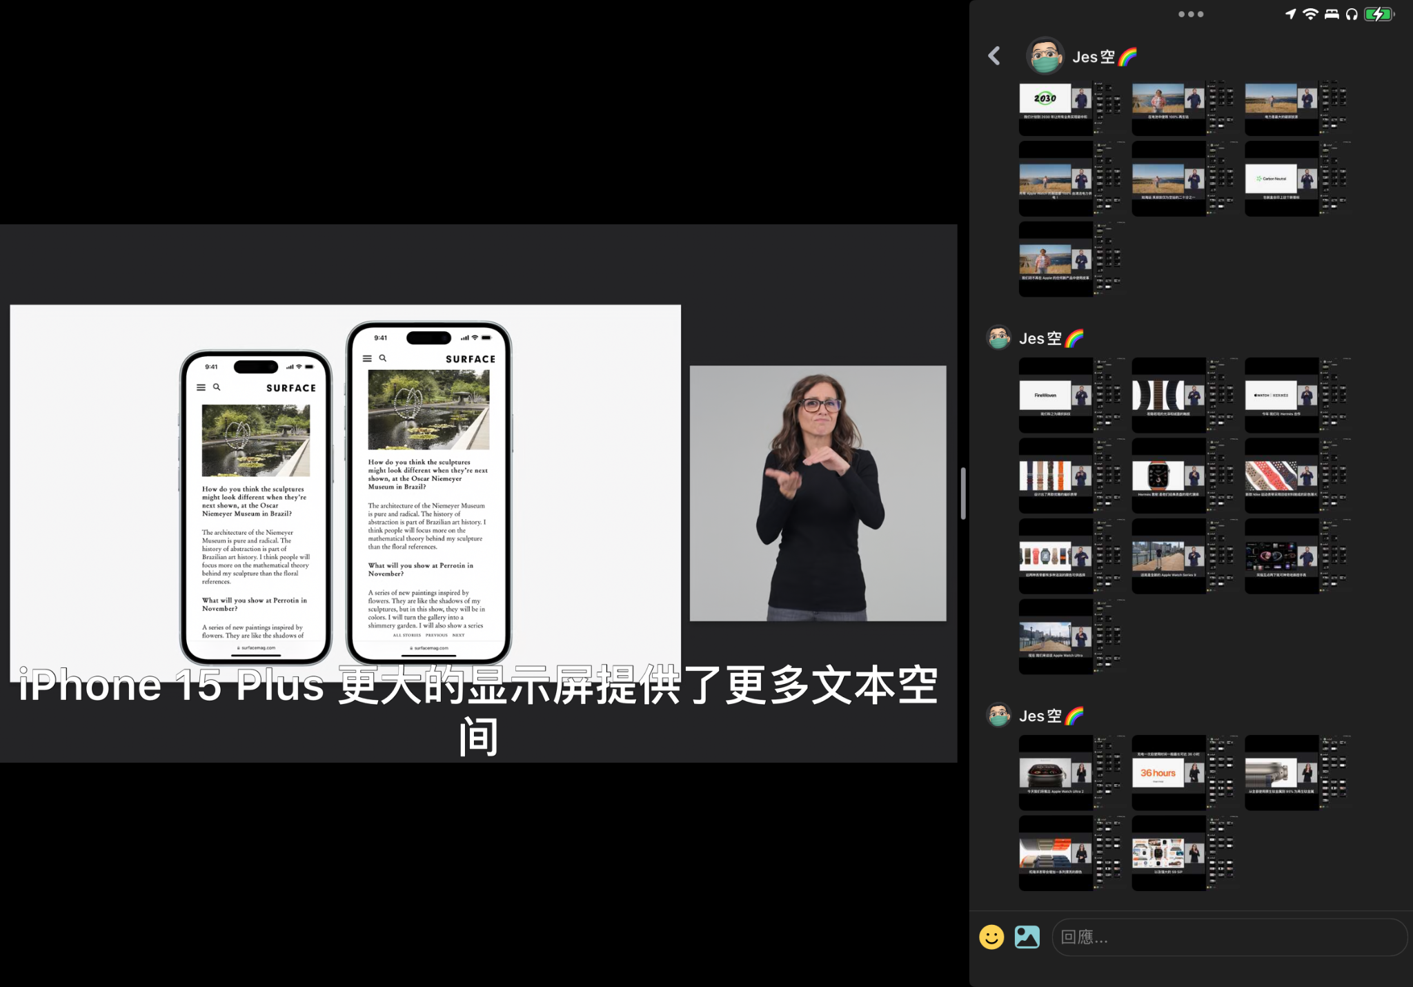Viewport: 1413px width, 987px height.
Task: Open Jes's small avatar beside the FineWoven message
Action: tap(998, 338)
